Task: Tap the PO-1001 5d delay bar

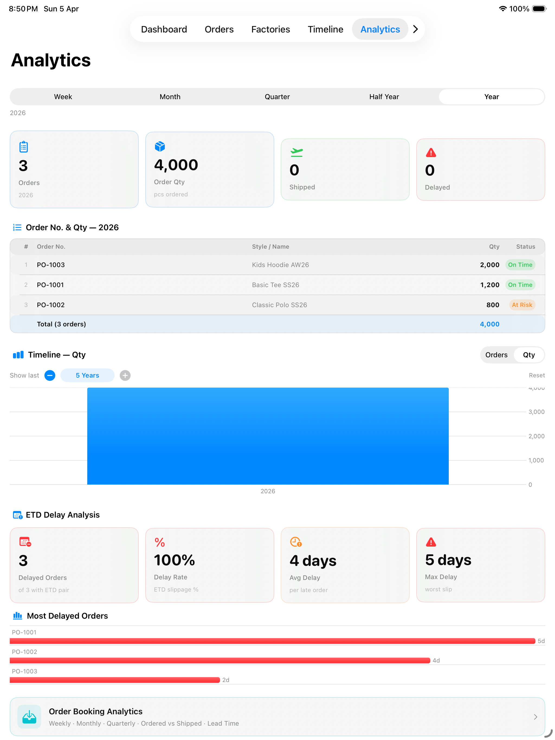Action: pos(272,641)
